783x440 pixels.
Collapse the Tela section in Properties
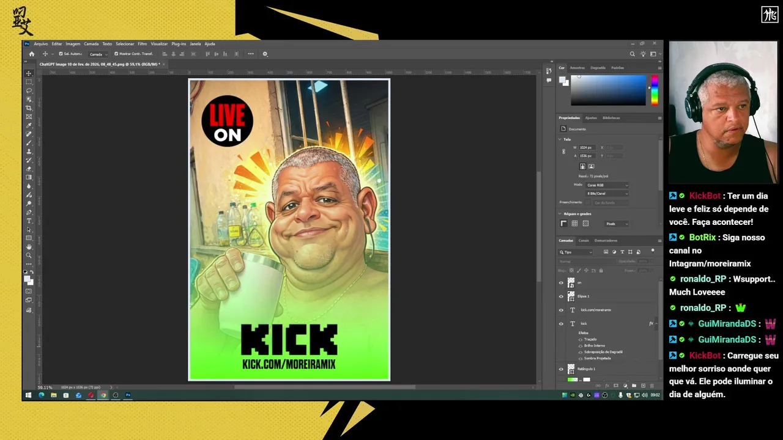pyautogui.click(x=560, y=139)
